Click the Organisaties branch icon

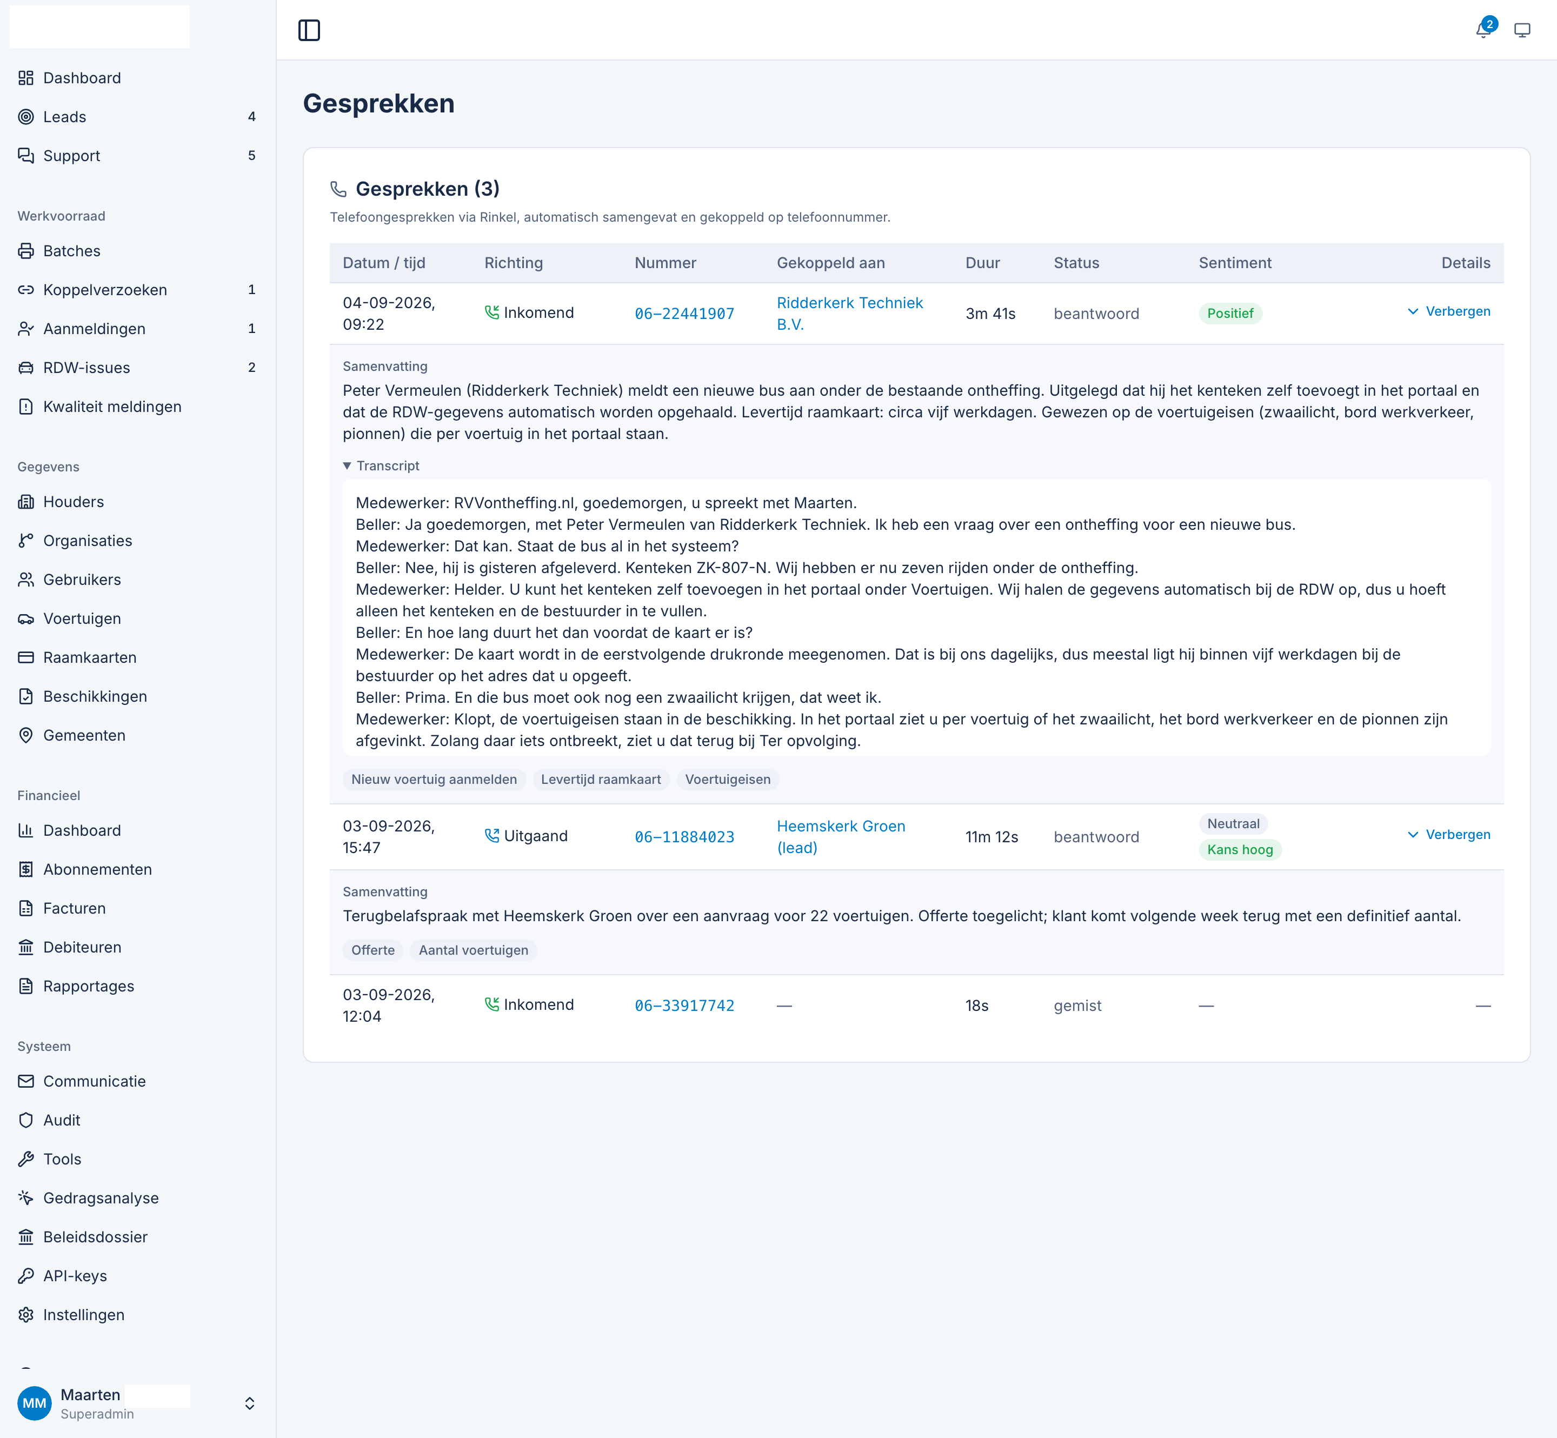25,541
